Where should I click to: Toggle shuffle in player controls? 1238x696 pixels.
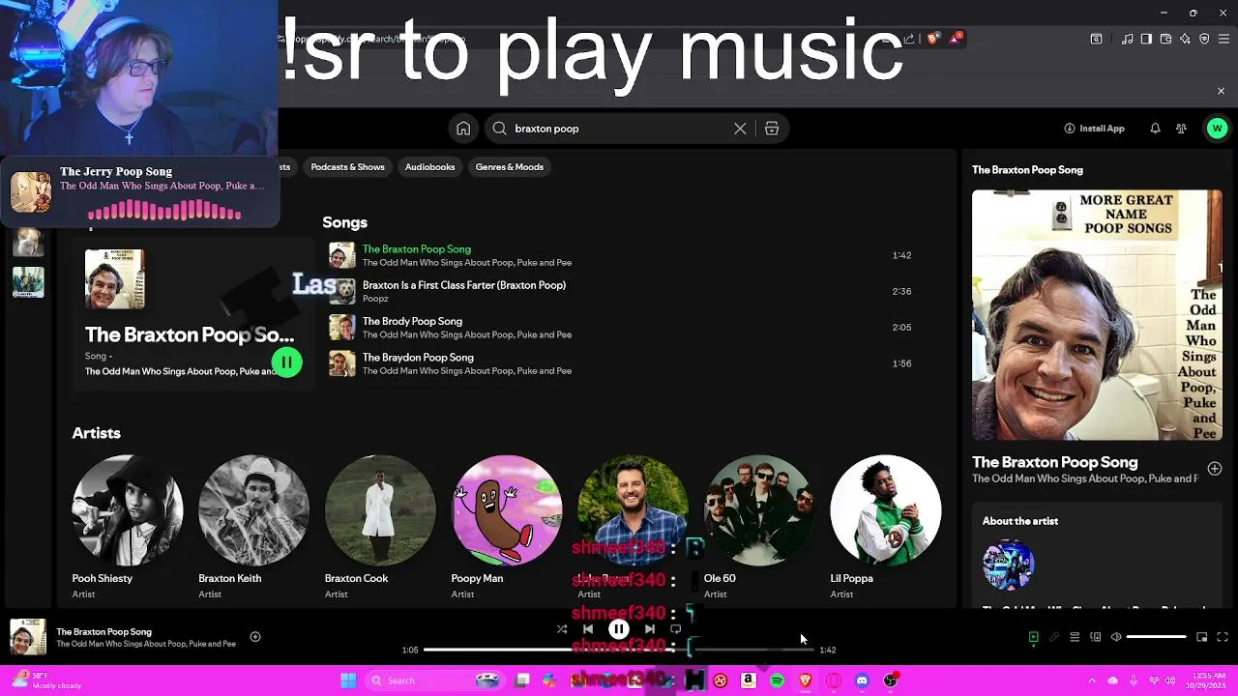[x=562, y=629]
